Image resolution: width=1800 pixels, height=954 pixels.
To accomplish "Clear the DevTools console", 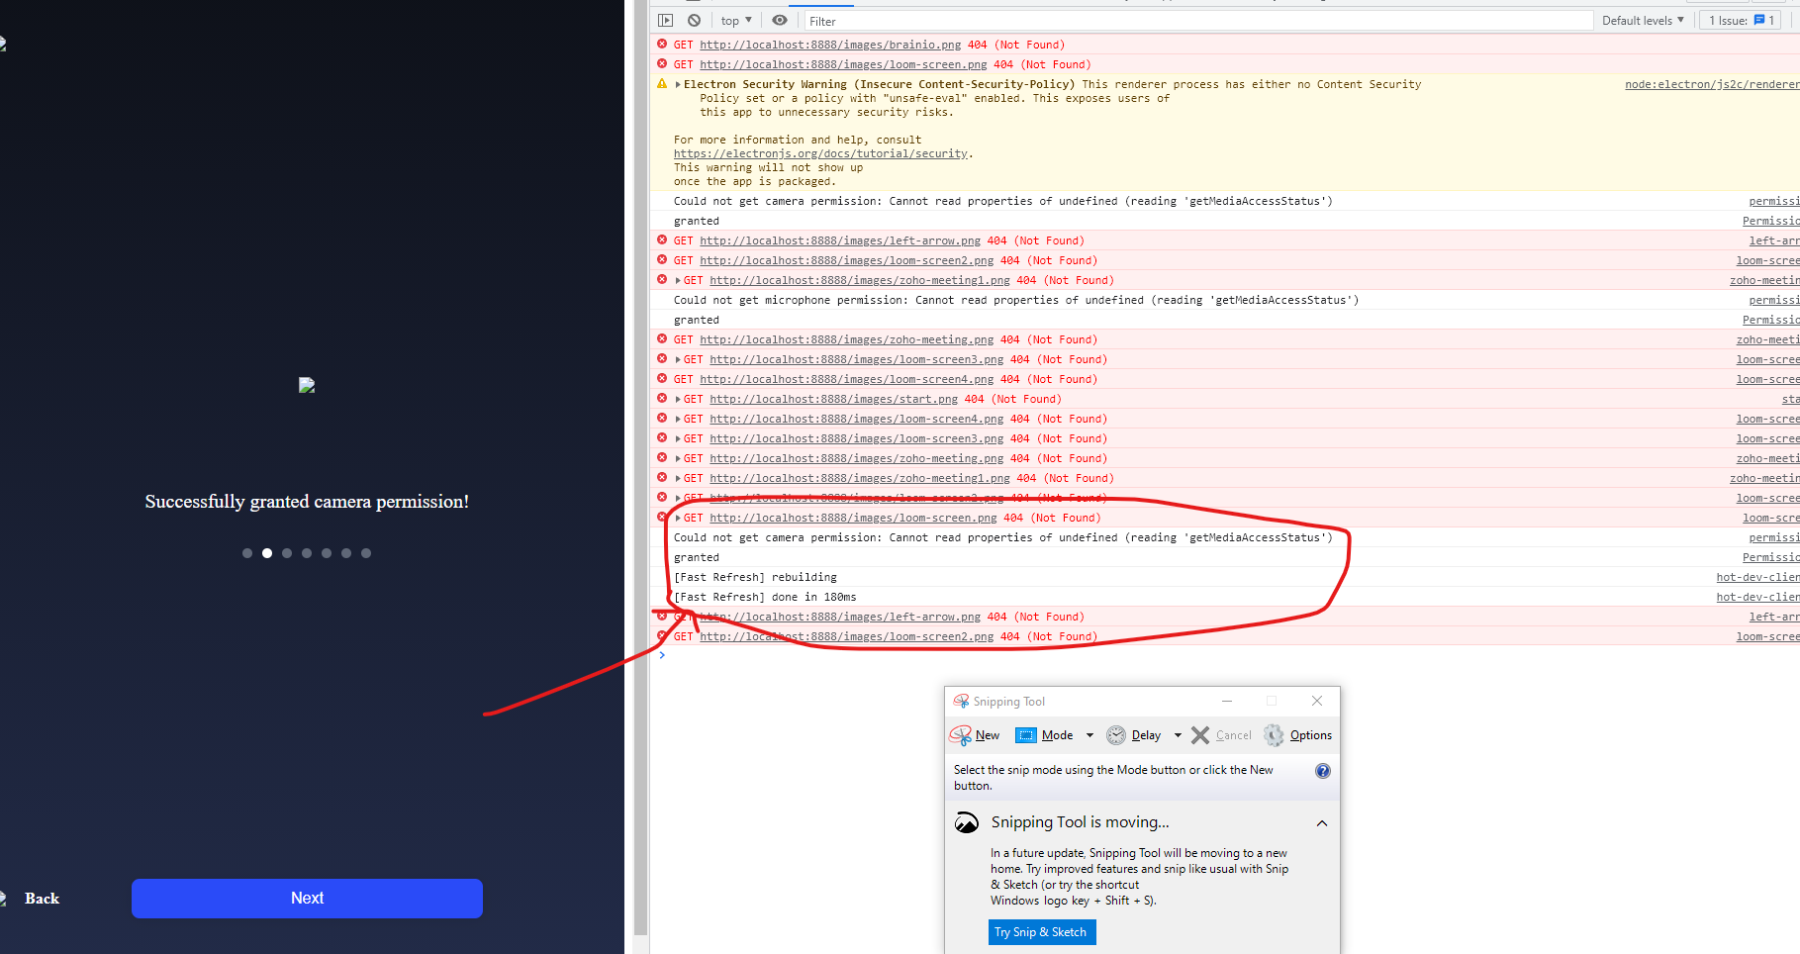I will pos(694,20).
